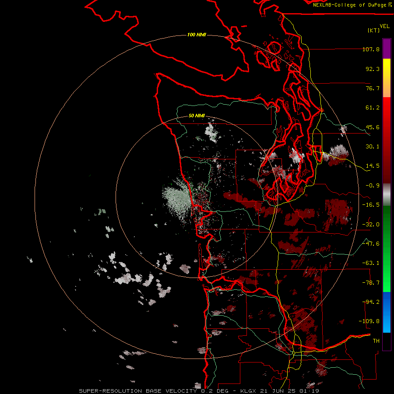Image resolution: width=394 pixels, height=394 pixels.
Task: Click the -63.1 velocity scale value
Action: click(x=371, y=263)
